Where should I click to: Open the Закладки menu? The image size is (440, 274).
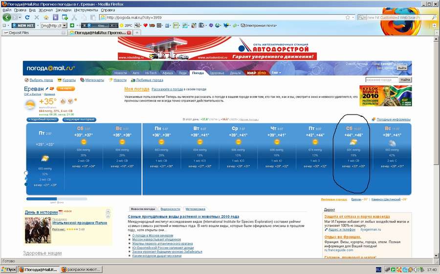point(63,10)
